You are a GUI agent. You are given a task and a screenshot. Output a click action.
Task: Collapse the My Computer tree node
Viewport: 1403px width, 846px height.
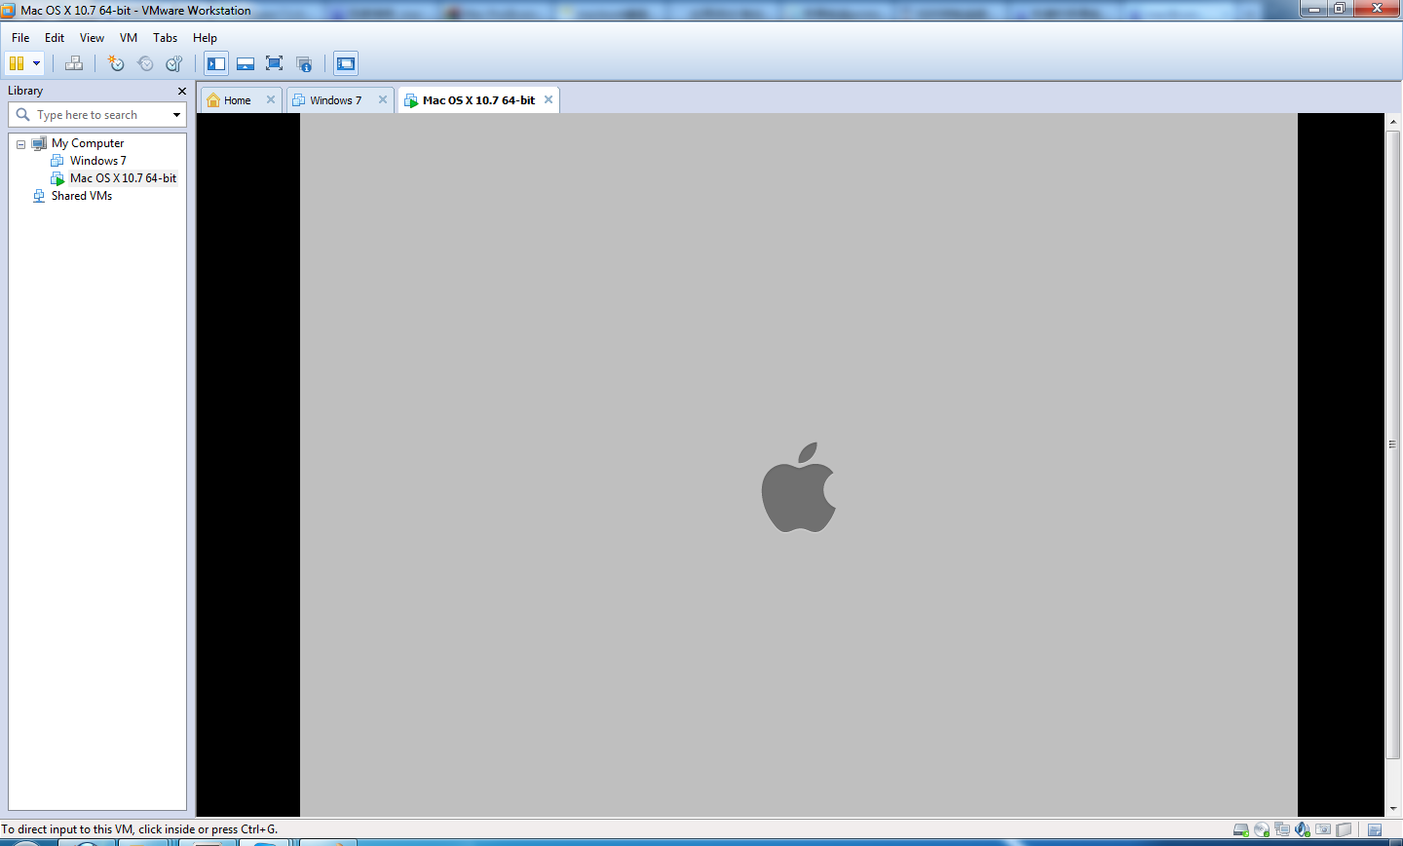(x=20, y=144)
